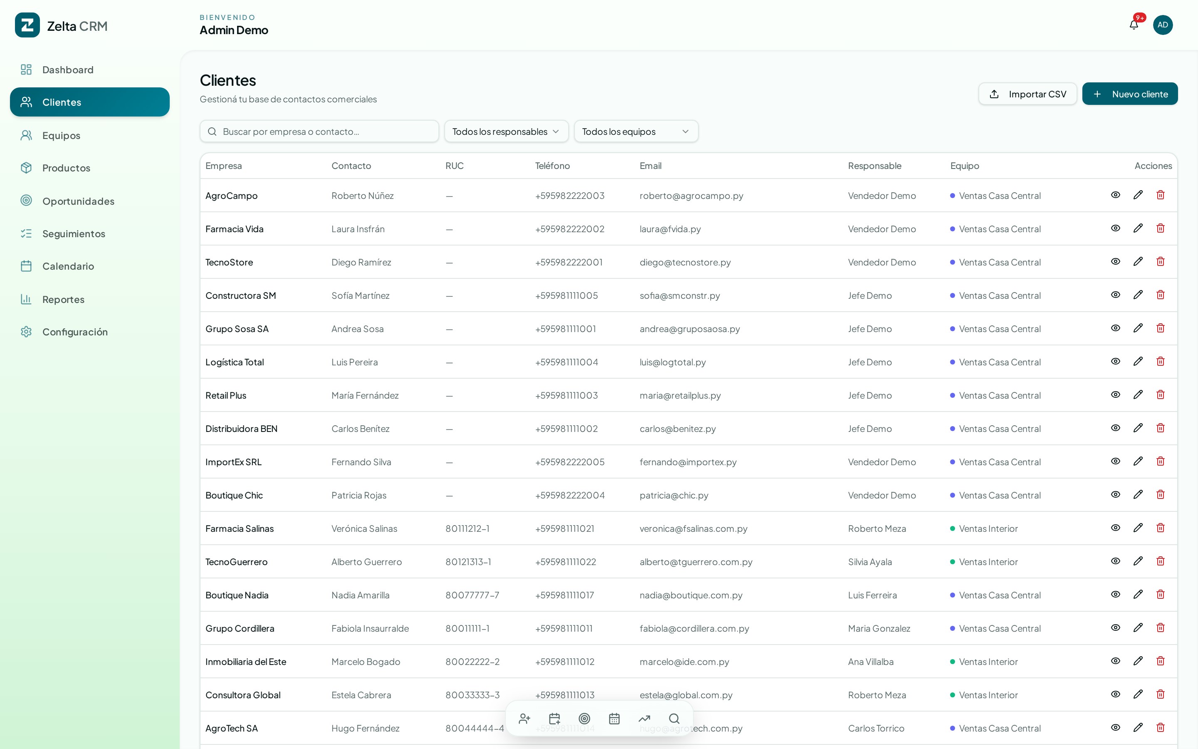This screenshot has height=749, width=1198.
Task: Click calendar-plus icon in floating toolbar
Action: click(554, 719)
